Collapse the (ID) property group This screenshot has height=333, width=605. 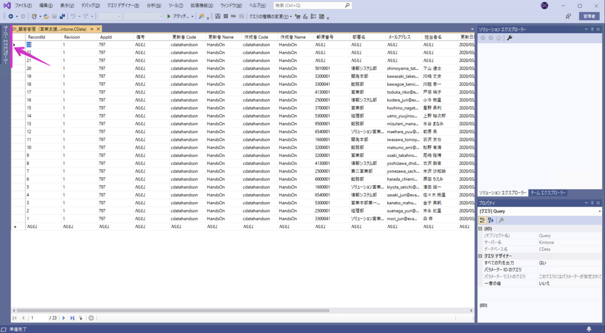480,229
